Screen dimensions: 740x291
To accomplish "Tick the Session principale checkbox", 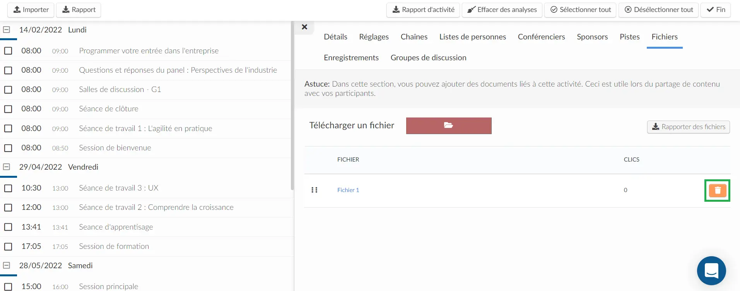I will point(8,286).
